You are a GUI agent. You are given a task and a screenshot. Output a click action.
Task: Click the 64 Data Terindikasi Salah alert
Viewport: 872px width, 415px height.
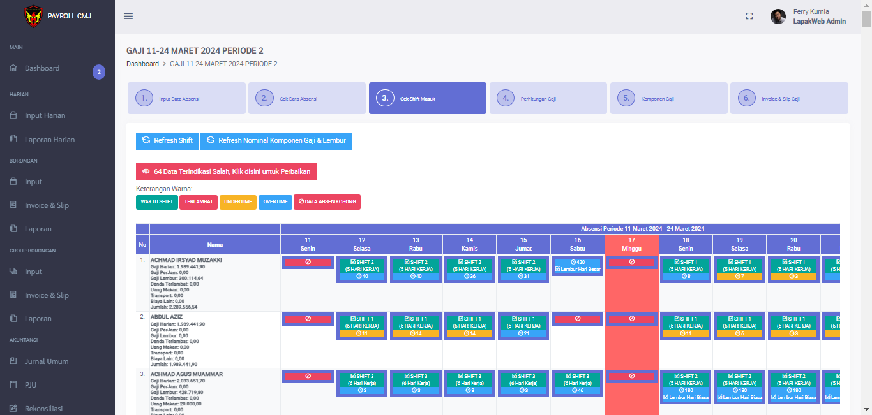pyautogui.click(x=226, y=171)
